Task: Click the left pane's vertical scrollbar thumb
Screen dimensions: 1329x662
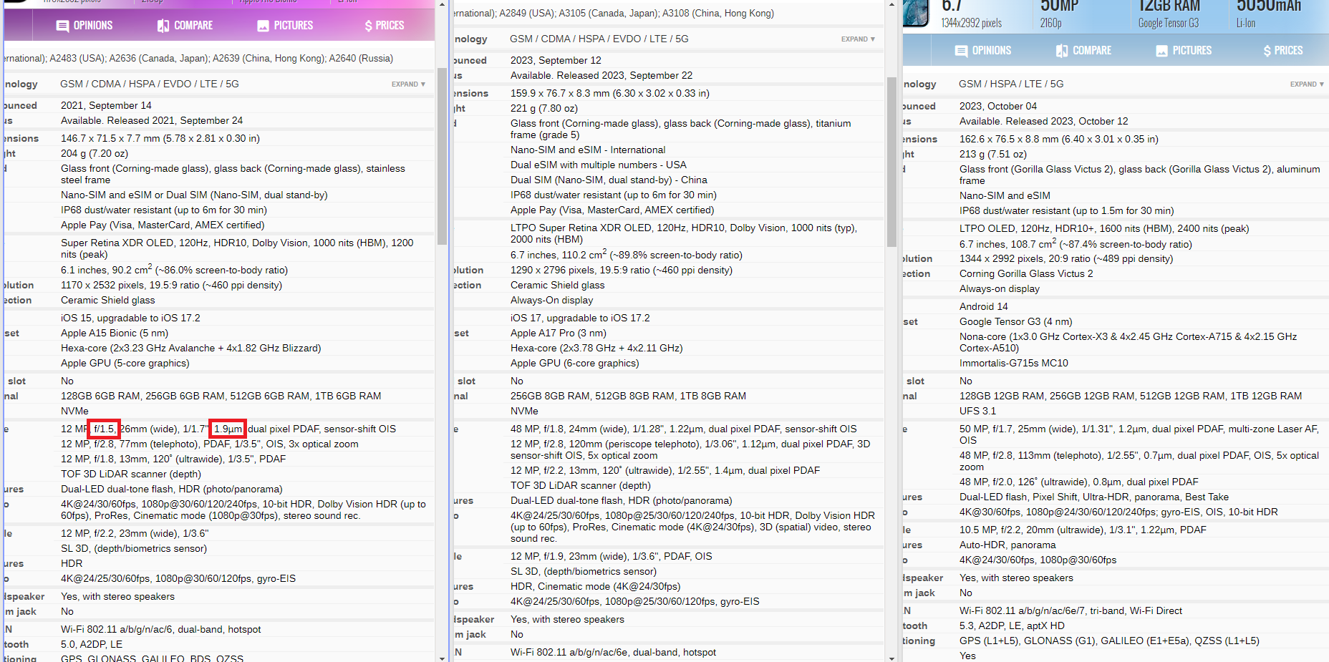Action: tap(442, 156)
